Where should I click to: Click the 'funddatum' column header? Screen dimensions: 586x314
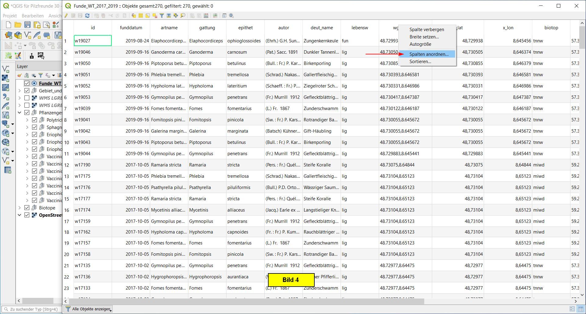(131, 28)
